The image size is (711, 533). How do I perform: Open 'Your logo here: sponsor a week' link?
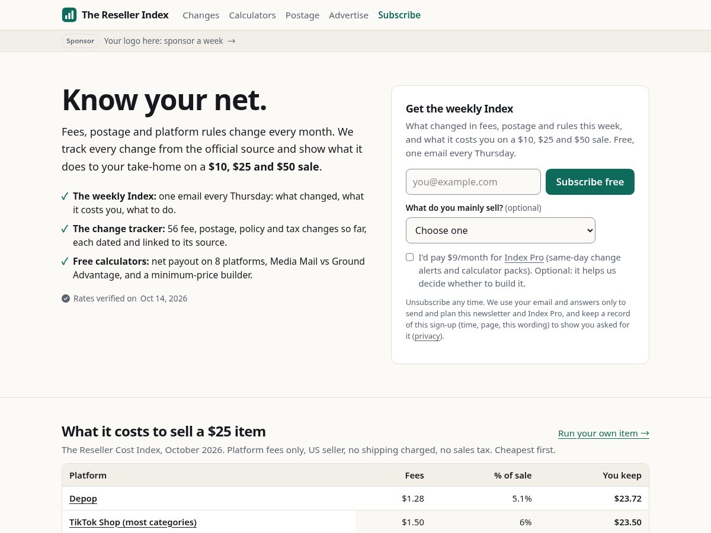click(169, 41)
